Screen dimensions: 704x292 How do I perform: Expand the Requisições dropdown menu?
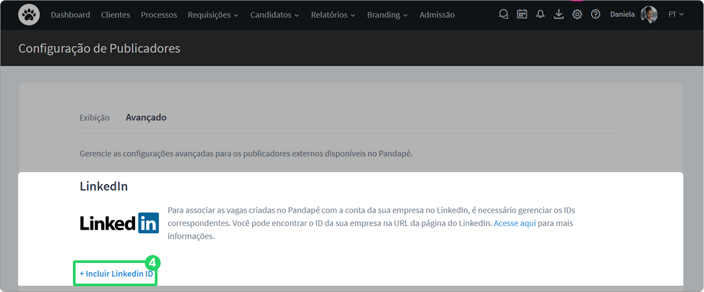pyautogui.click(x=213, y=15)
